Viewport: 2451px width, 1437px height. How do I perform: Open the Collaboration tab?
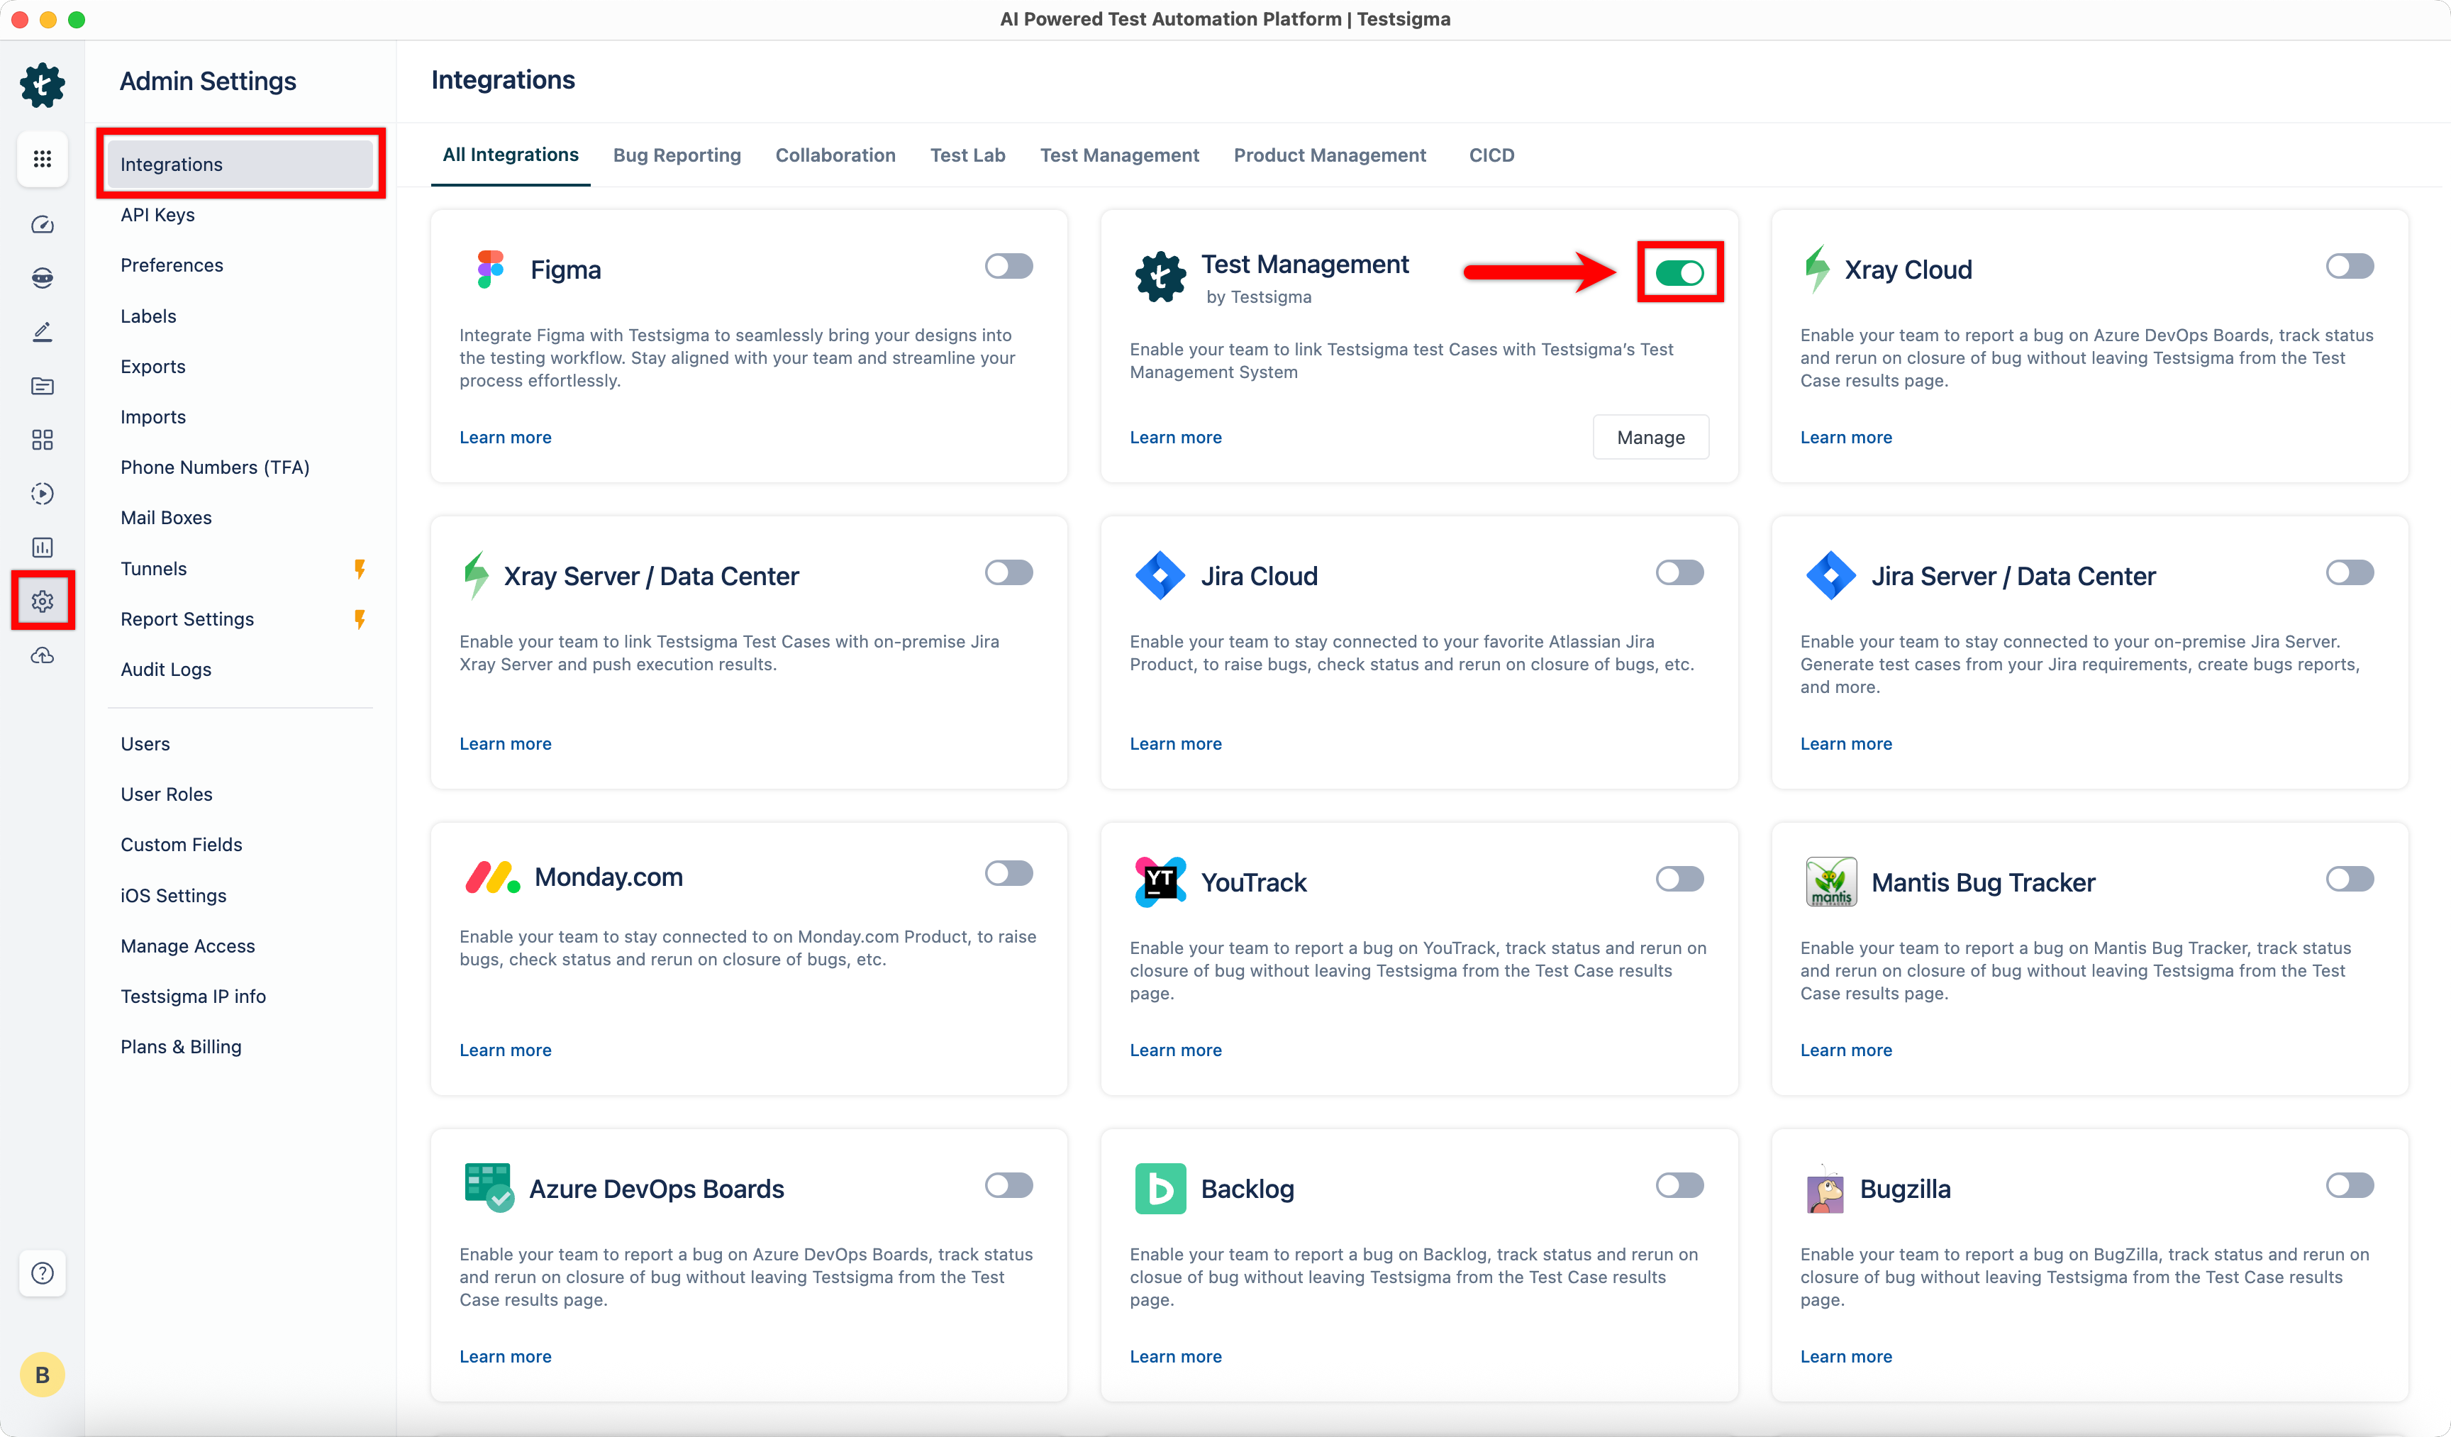pyautogui.click(x=835, y=155)
